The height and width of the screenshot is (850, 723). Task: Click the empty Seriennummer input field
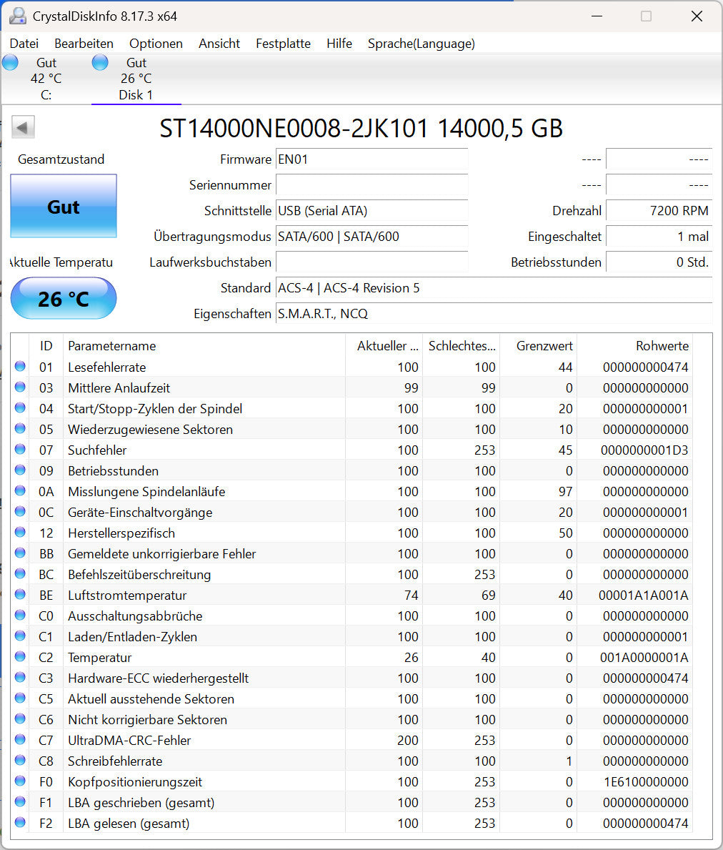coord(372,185)
